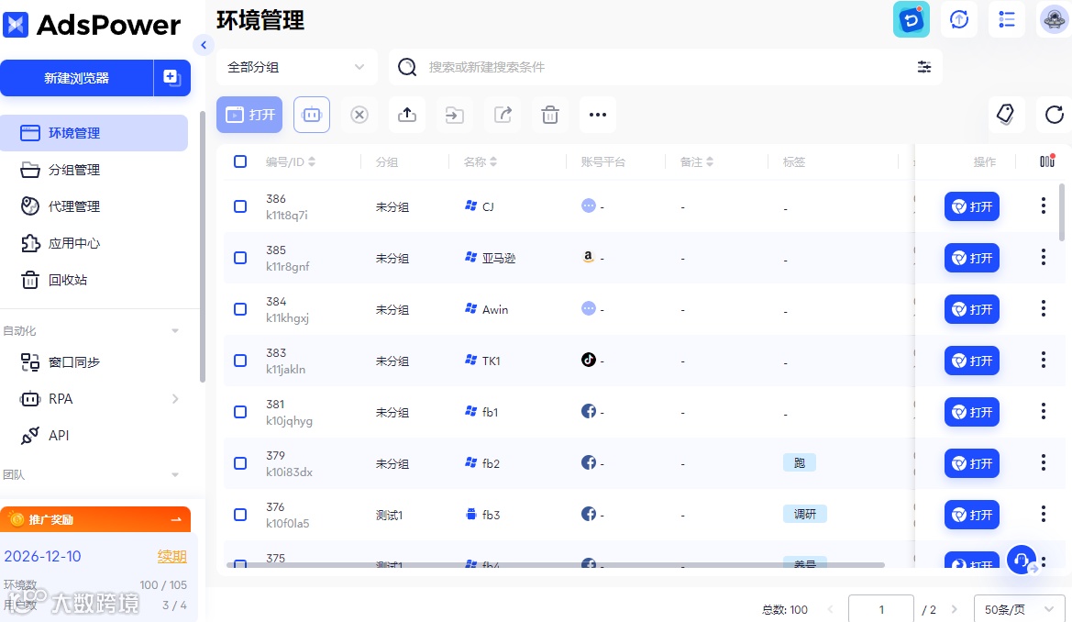Image resolution: width=1072 pixels, height=622 pixels.
Task: Check the box for profile 385 亚马逊
Action: (x=240, y=257)
